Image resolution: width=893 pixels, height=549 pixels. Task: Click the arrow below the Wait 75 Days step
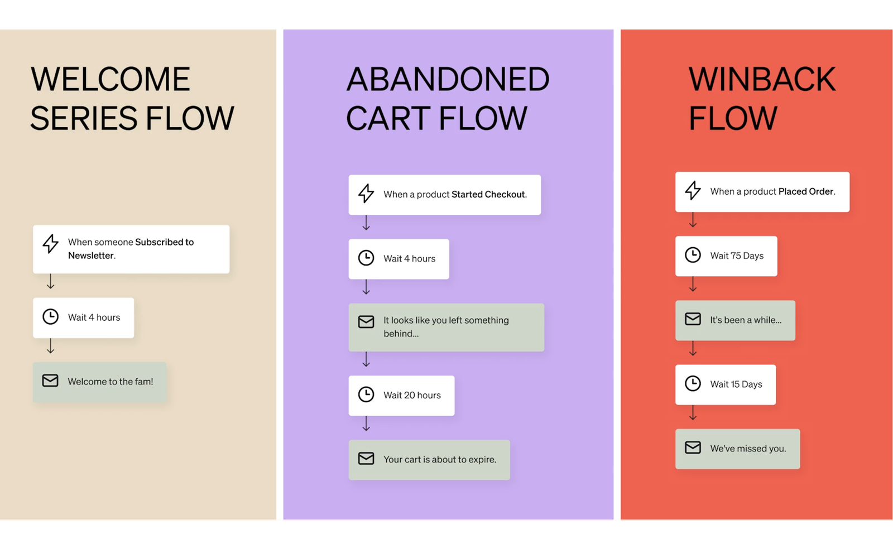point(693,285)
